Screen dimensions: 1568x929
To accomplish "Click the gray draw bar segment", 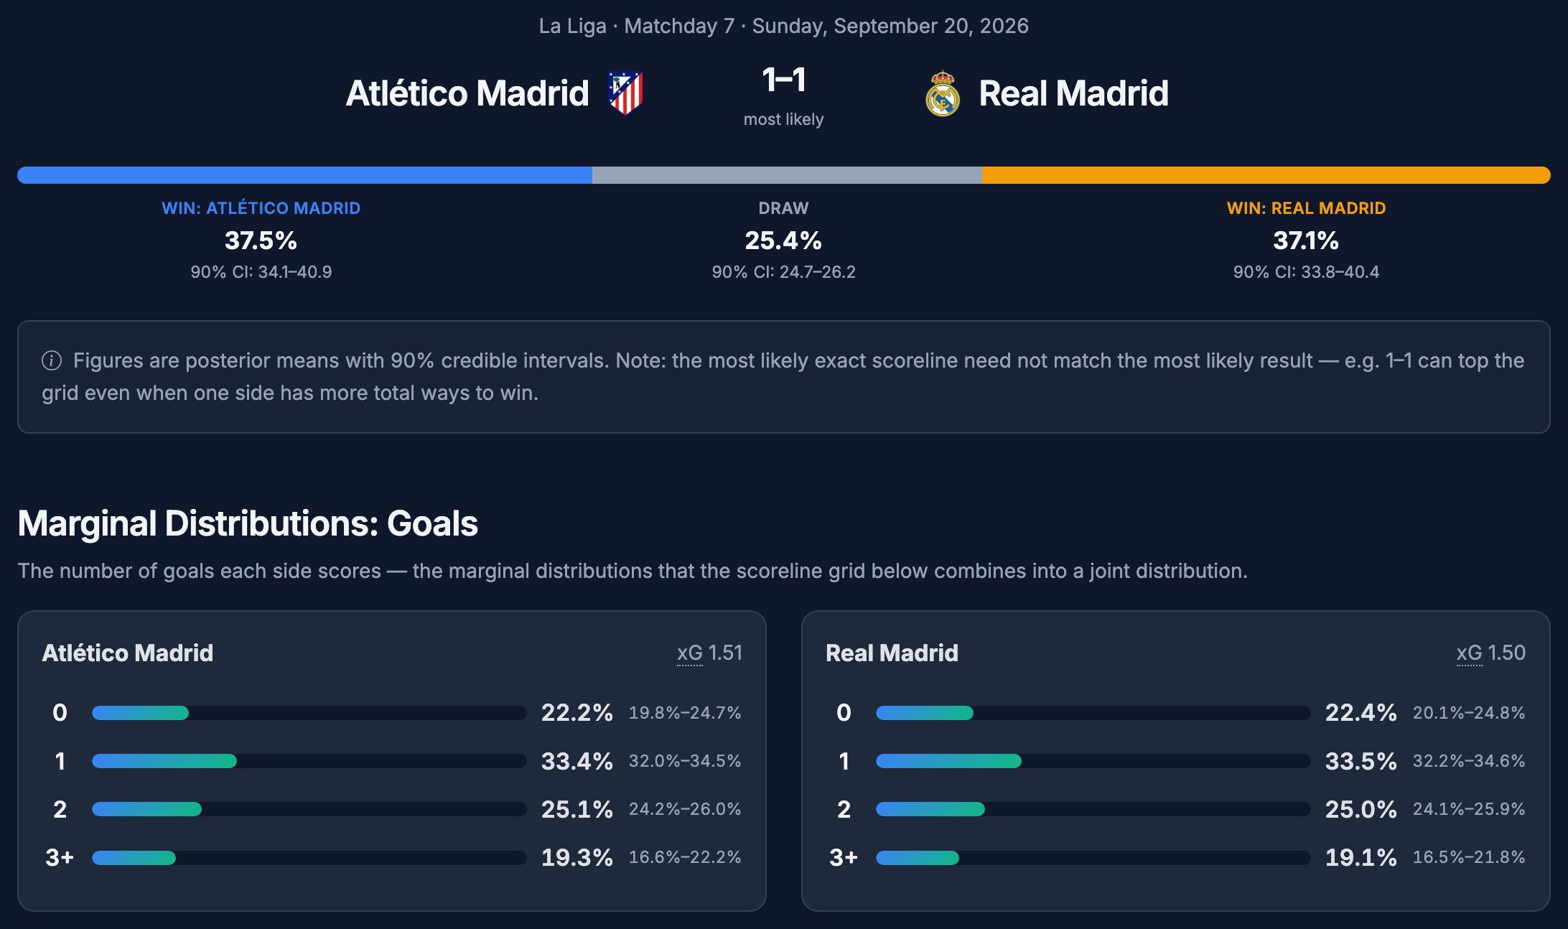I will [787, 175].
